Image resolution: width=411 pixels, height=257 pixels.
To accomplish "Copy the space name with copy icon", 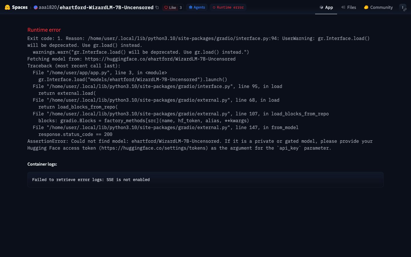I will pos(157,7).
